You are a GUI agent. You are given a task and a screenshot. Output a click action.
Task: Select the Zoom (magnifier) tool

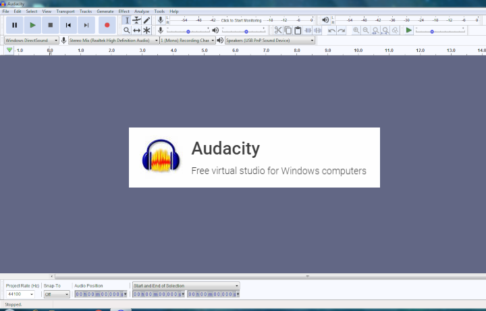click(127, 30)
